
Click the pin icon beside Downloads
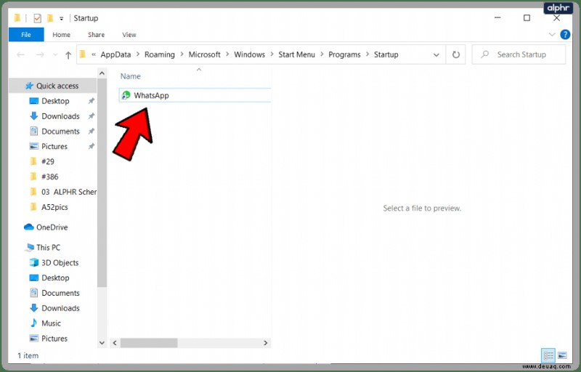pos(92,116)
